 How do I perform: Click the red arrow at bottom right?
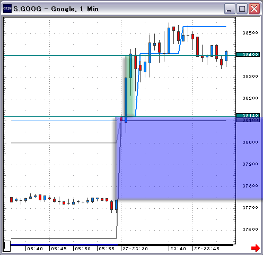(256, 248)
